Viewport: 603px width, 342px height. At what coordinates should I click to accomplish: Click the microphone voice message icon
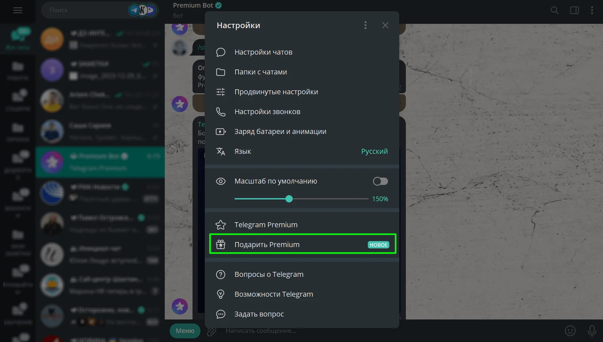tap(592, 330)
